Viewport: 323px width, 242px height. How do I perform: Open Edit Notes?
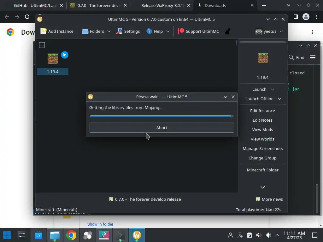[x=262, y=120]
